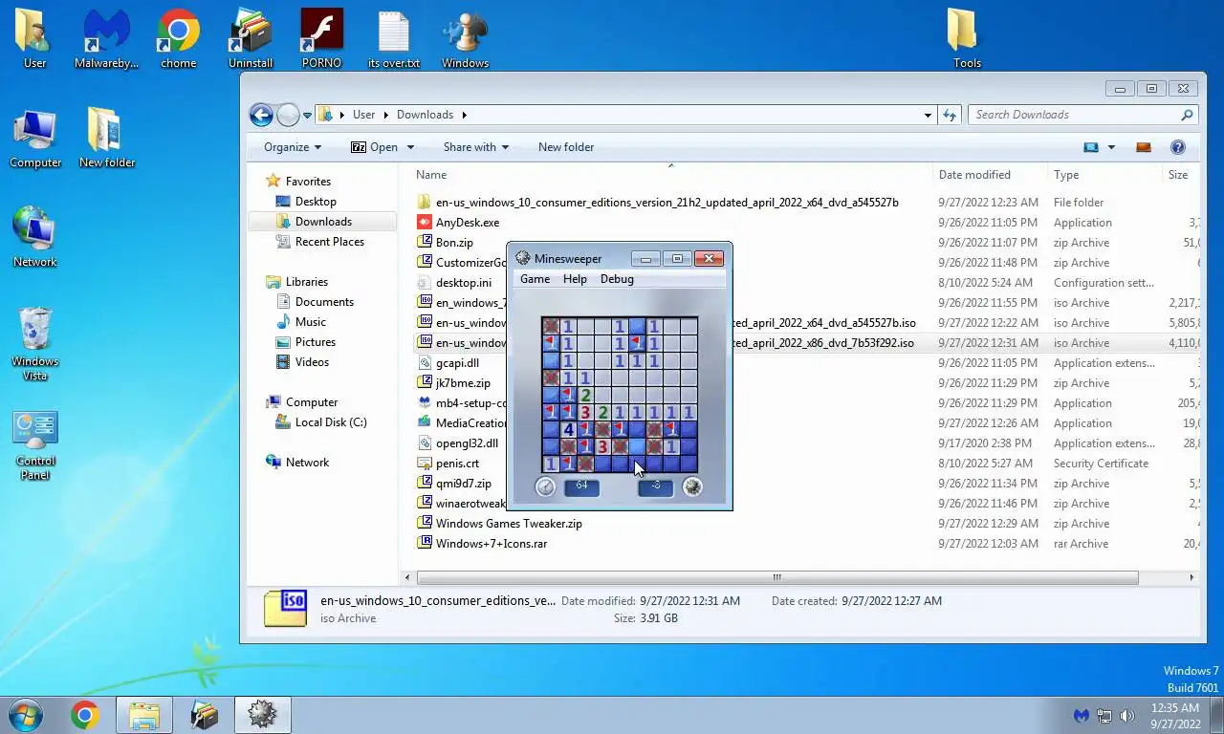
Task: Click the Open toolbar button
Action: [x=374, y=147]
